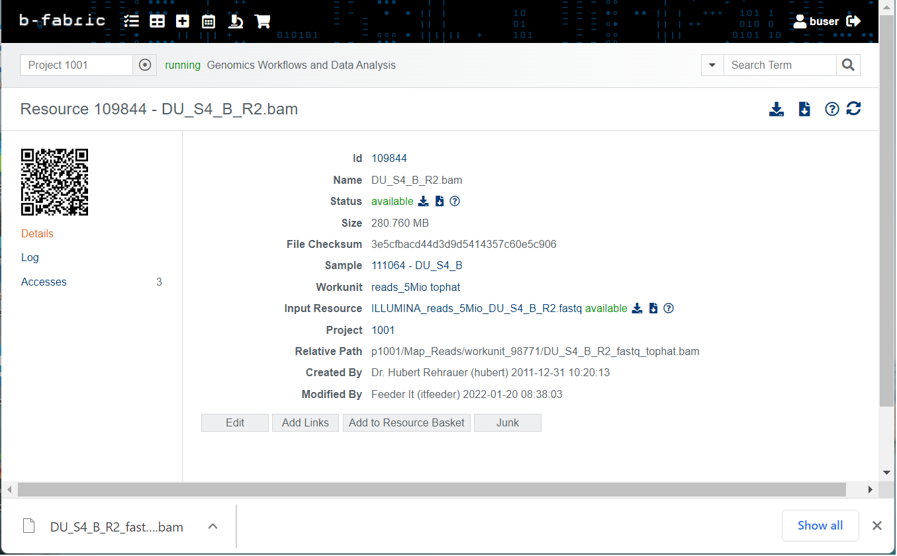897x556 pixels.
Task: Open workunit link reads_5Mio tophat
Action: point(416,287)
